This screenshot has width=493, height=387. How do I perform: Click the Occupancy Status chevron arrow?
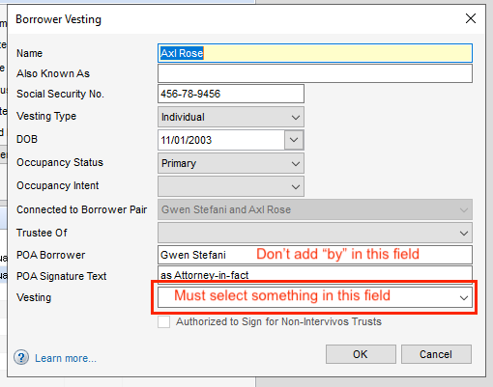coord(296,163)
